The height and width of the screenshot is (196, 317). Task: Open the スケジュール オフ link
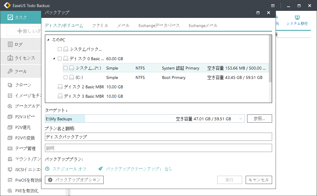(69, 169)
